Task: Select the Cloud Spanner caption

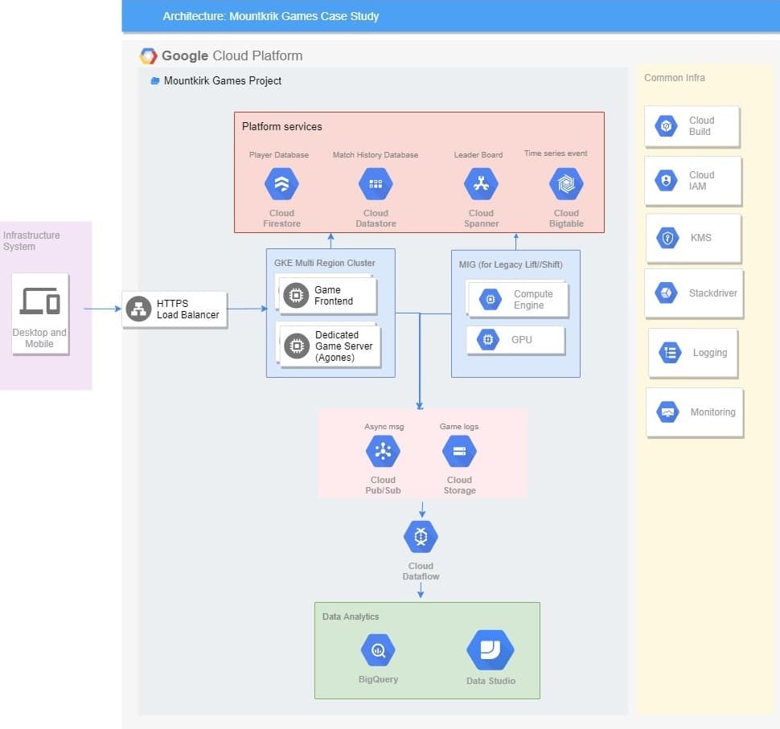Action: click(481, 219)
